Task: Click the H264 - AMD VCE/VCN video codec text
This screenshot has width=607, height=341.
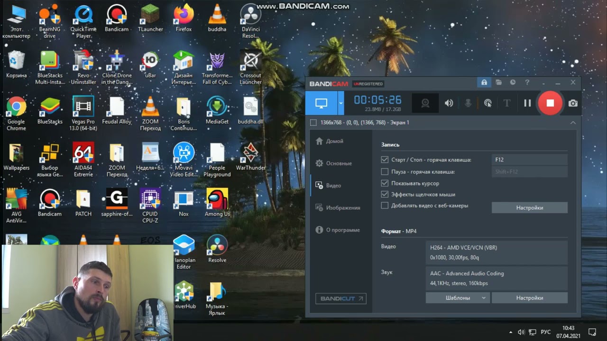Action: click(463, 248)
